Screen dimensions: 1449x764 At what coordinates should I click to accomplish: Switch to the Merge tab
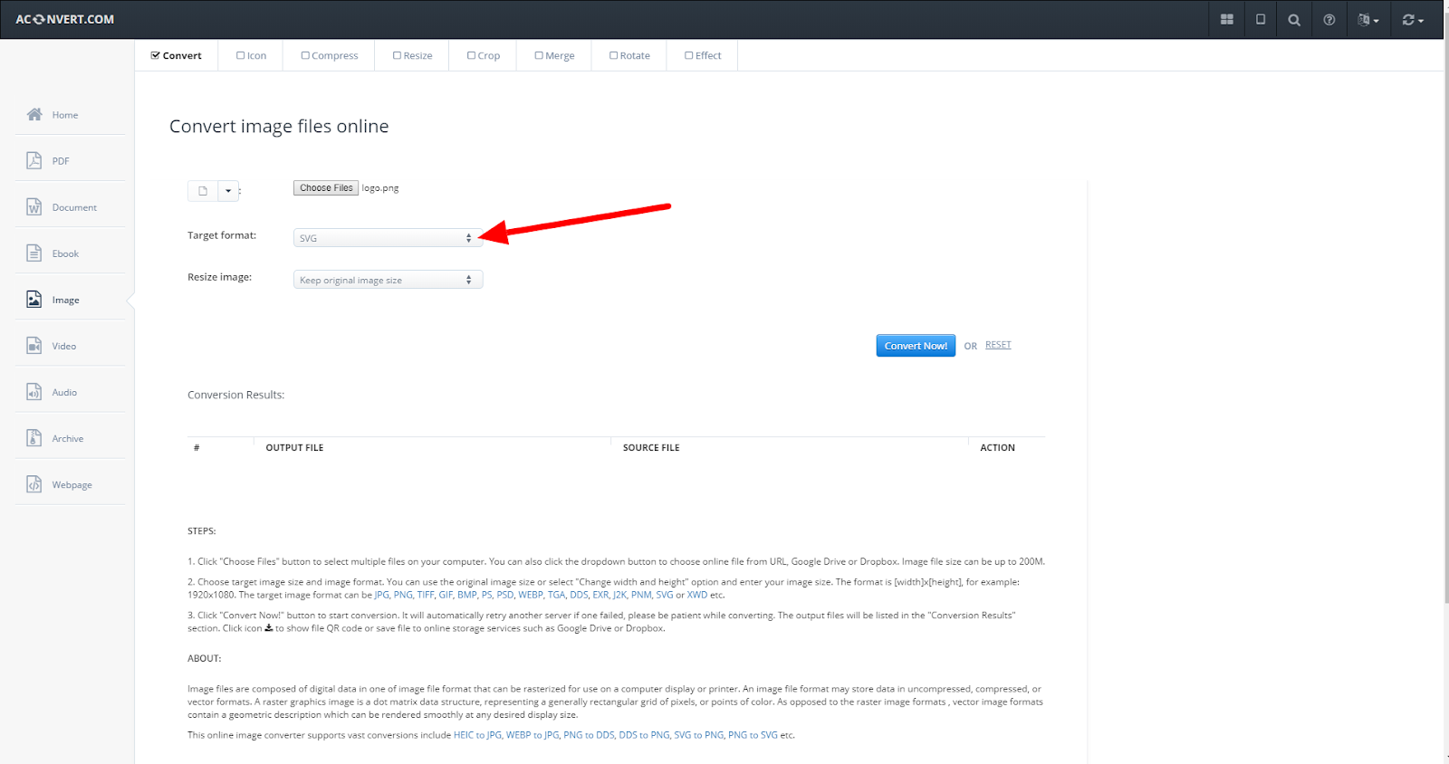[554, 55]
